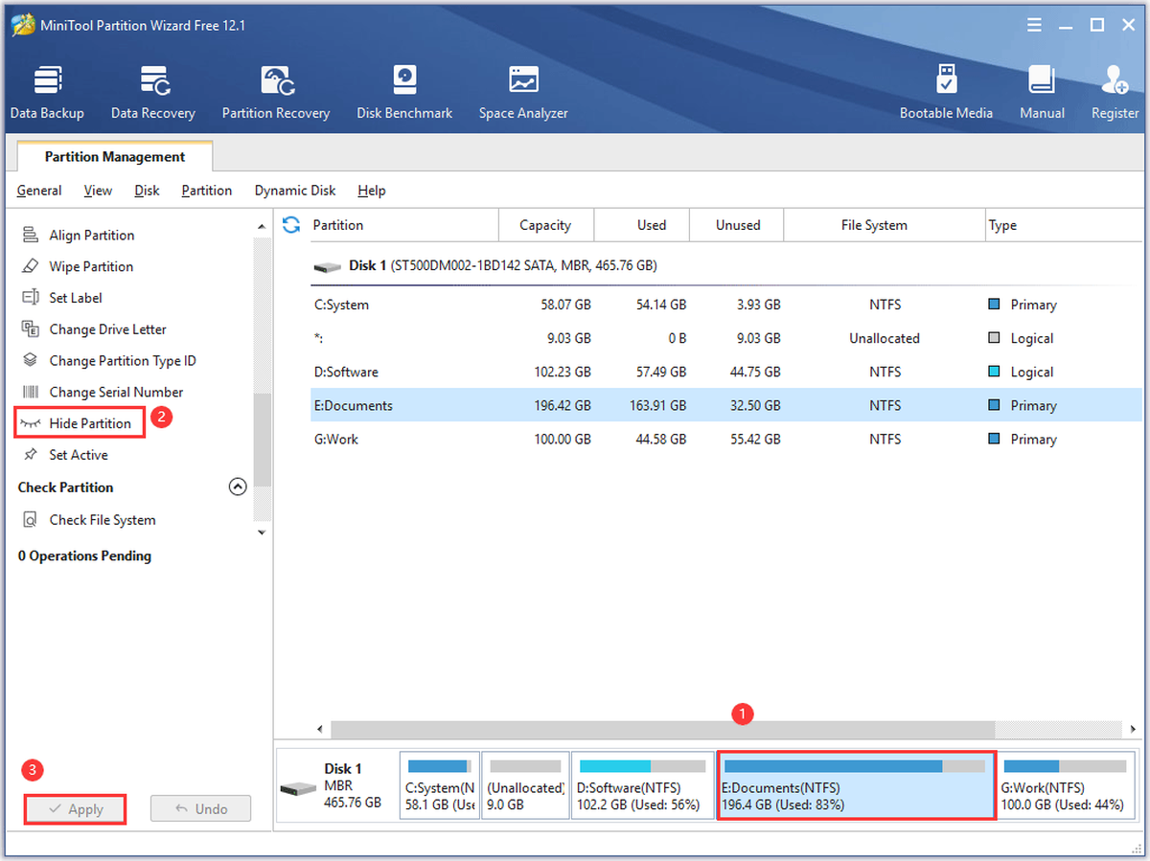Open the Disk menu
Viewport: 1150px width, 861px height.
(147, 191)
